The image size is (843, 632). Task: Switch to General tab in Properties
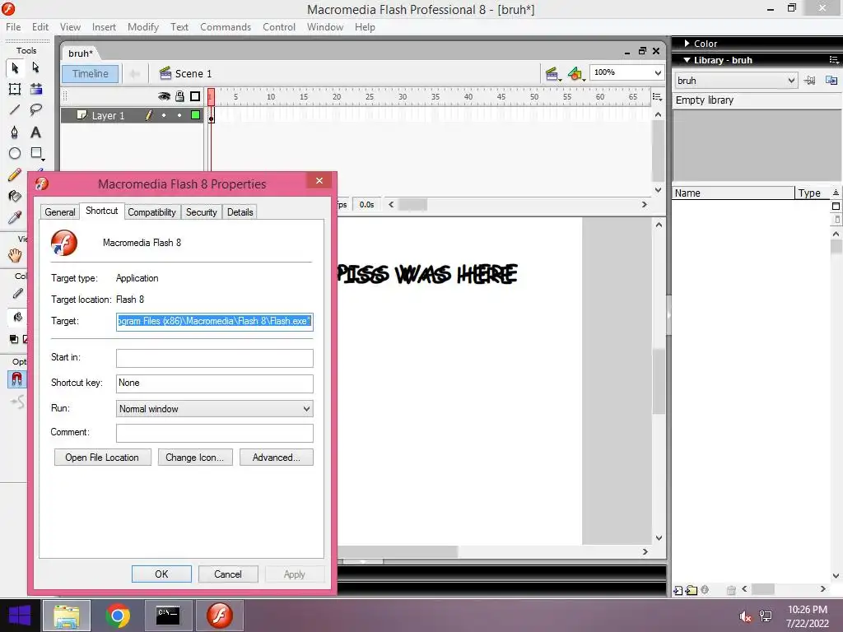60,212
